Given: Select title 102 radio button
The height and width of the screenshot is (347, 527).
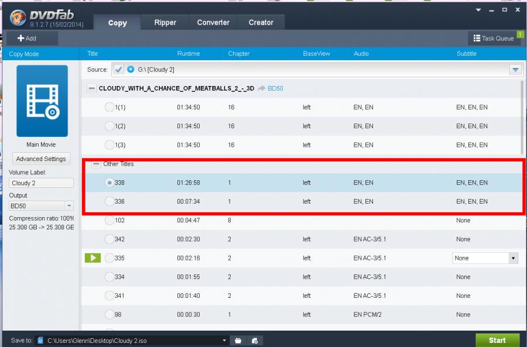Looking at the screenshot, I should tap(109, 221).
